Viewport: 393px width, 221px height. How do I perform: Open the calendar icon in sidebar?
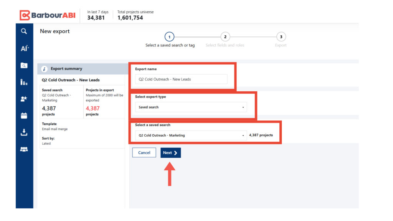24,115
